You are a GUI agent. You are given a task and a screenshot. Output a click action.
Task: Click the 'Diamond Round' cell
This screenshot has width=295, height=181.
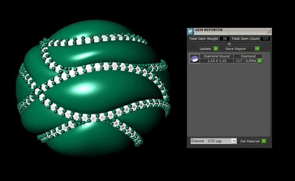tap(217, 56)
